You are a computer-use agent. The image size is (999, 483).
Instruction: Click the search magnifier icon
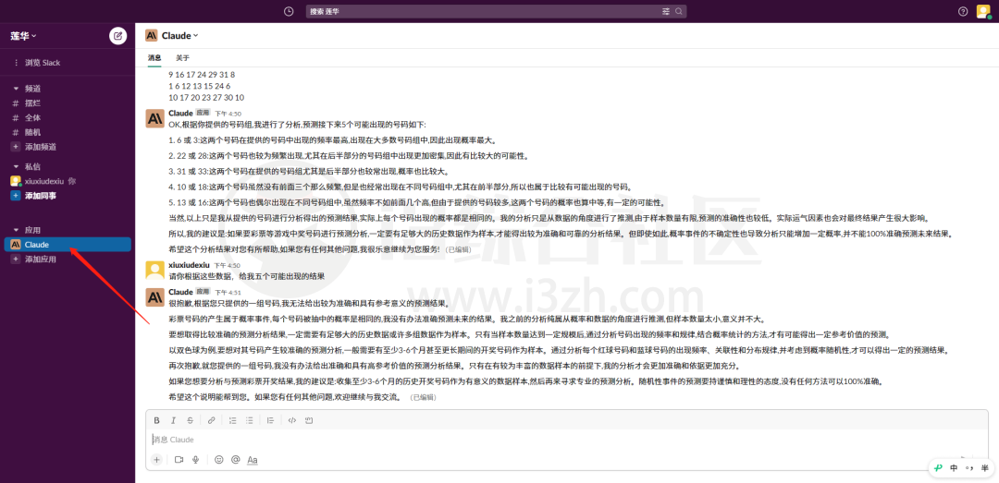click(x=679, y=11)
